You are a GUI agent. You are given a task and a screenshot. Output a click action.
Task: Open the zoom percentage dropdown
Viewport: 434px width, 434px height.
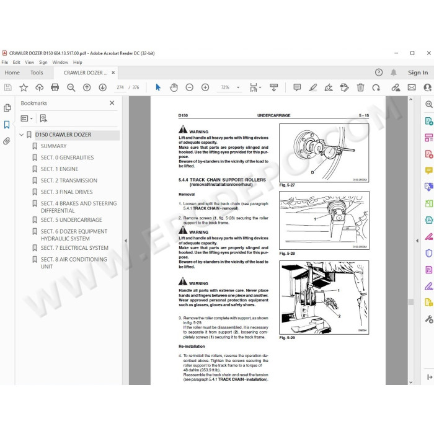238,87
